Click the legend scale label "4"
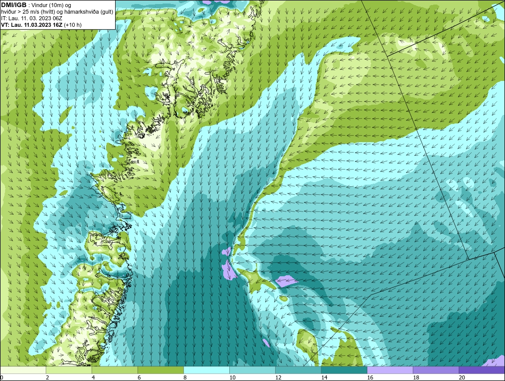The height and width of the screenshot is (381, 505). pyautogui.click(x=93, y=377)
